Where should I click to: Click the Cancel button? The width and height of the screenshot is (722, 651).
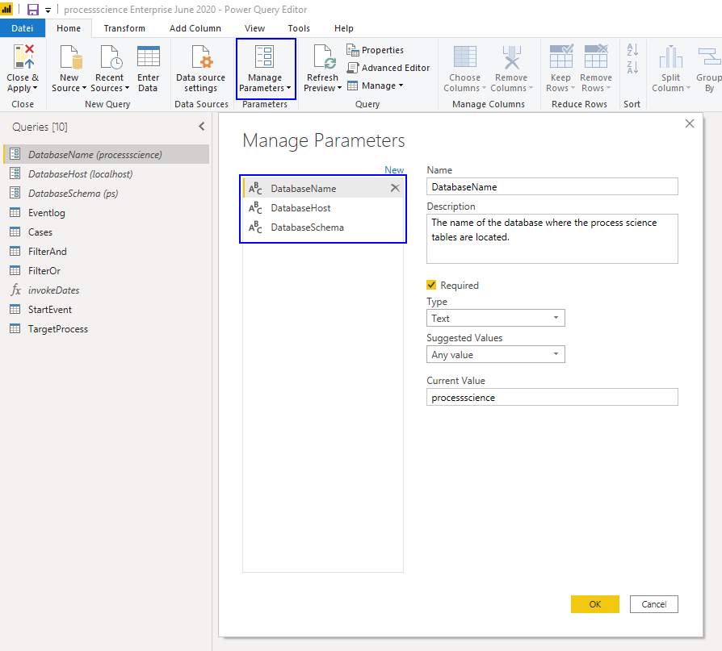point(654,604)
